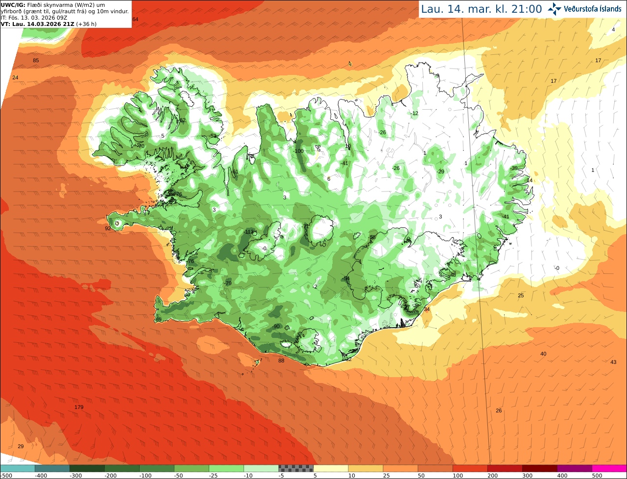Click the 179 value on the map
627x479 pixels.
click(x=79, y=407)
